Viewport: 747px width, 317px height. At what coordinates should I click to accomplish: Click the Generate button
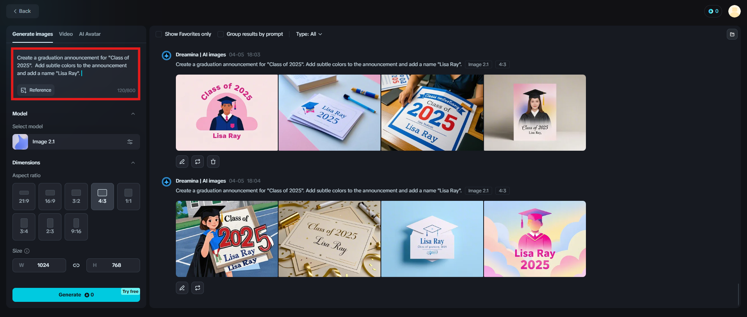point(76,295)
